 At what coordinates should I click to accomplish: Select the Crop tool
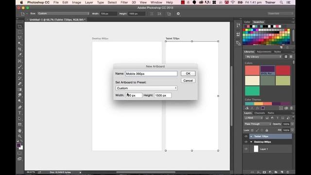[19, 49]
